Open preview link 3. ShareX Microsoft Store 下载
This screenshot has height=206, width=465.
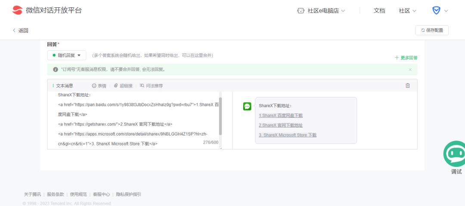pos(288,135)
